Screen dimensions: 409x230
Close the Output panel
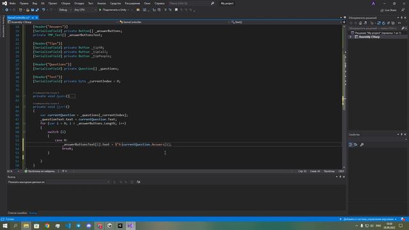[344, 177]
